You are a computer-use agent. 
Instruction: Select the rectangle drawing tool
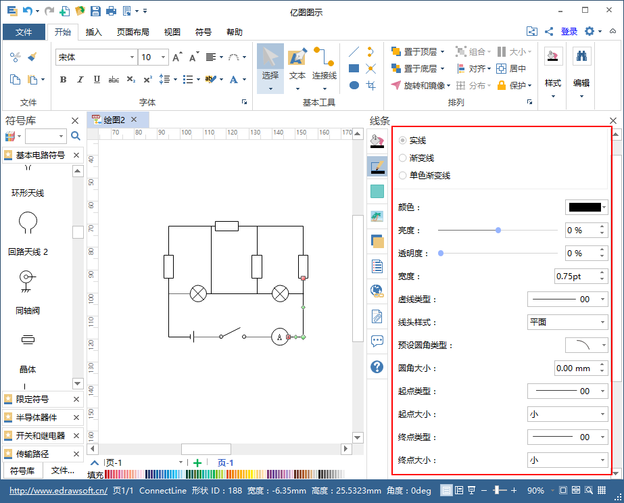354,68
